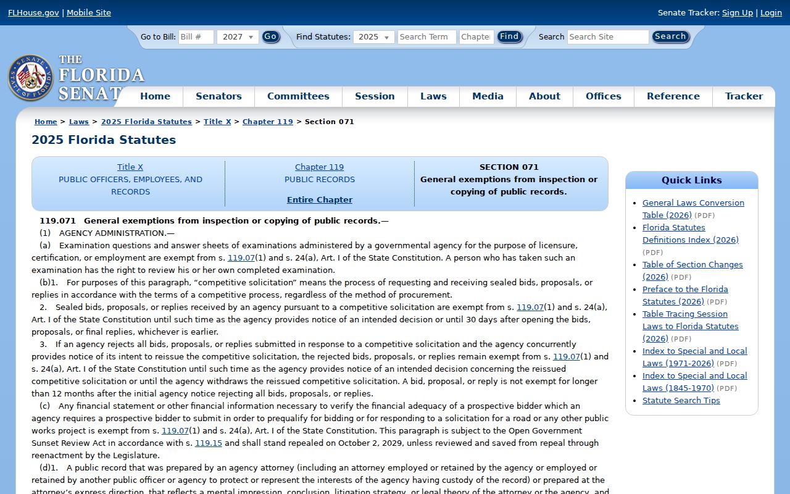The image size is (790, 494).
Task: View the Entire Chapter link
Action: (x=320, y=200)
